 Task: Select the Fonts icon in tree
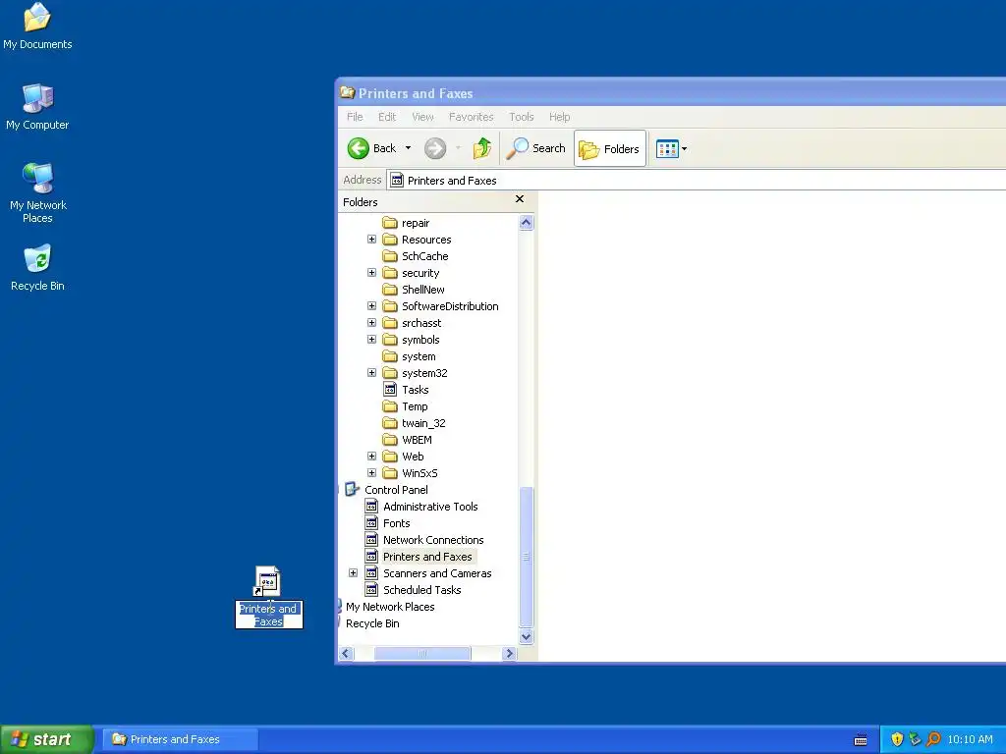click(x=371, y=522)
